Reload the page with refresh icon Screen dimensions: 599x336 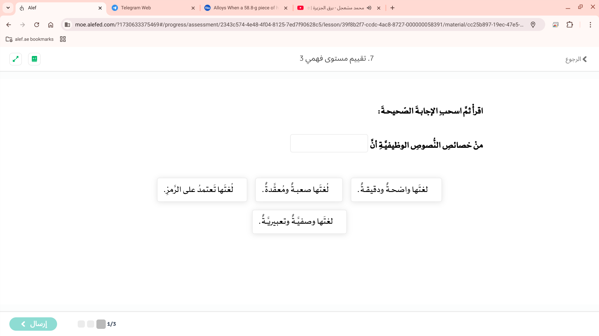coord(37,25)
